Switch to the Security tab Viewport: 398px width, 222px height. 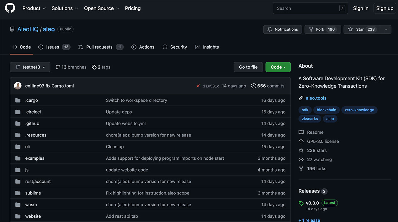[175, 47]
